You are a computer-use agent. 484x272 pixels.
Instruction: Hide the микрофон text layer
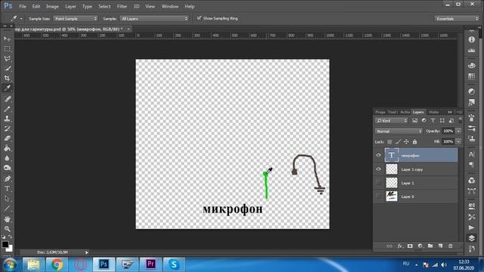coord(378,155)
